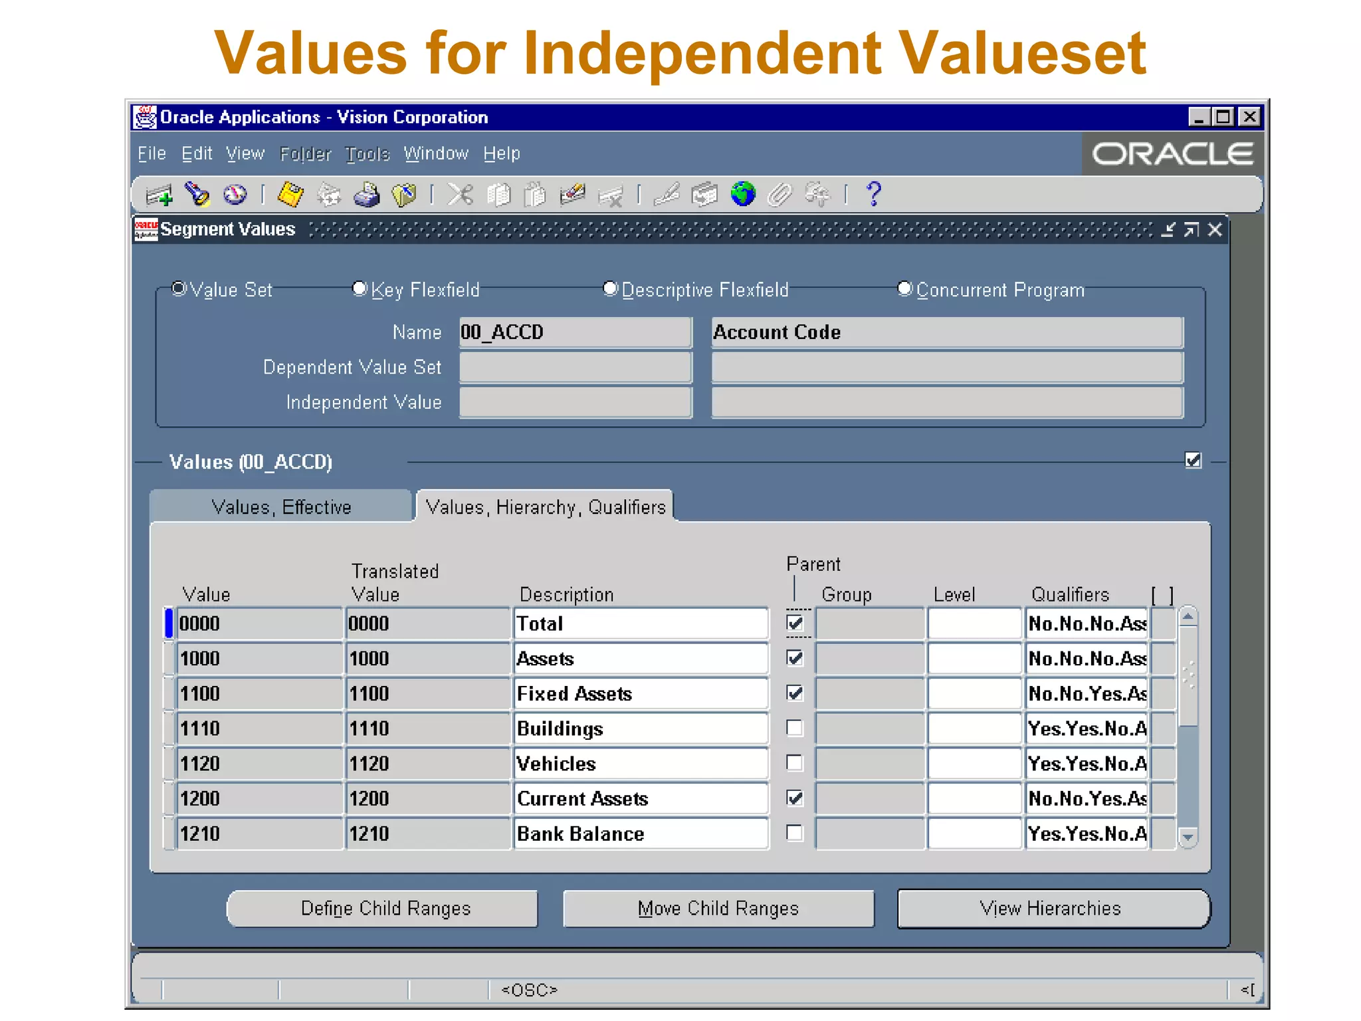Minimize the Segment Values inner window
The height and width of the screenshot is (1021, 1361).
tap(1168, 229)
